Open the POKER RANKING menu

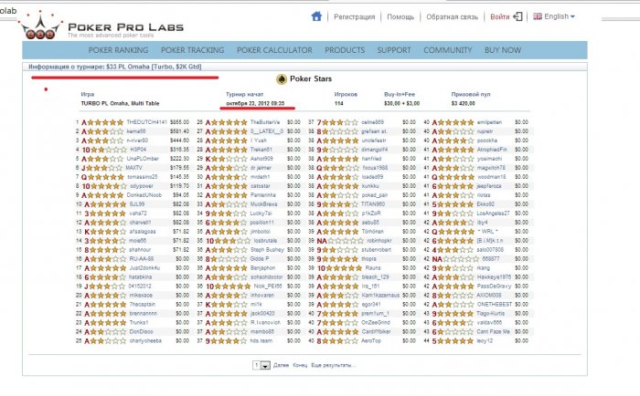118,50
